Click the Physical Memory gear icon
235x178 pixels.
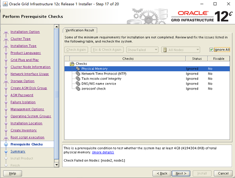[78, 68]
